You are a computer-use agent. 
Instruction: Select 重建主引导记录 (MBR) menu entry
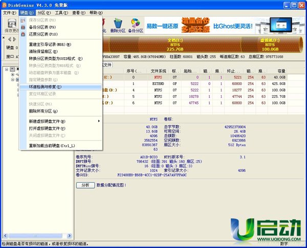coord(61,44)
